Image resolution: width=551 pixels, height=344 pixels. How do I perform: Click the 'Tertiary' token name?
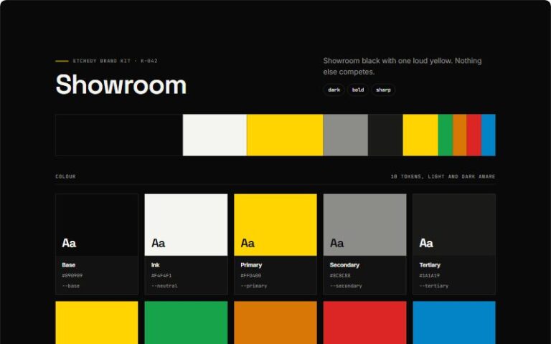(x=430, y=265)
